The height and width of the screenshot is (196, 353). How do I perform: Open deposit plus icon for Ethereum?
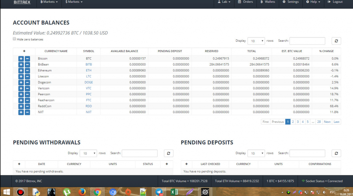click(21, 70)
